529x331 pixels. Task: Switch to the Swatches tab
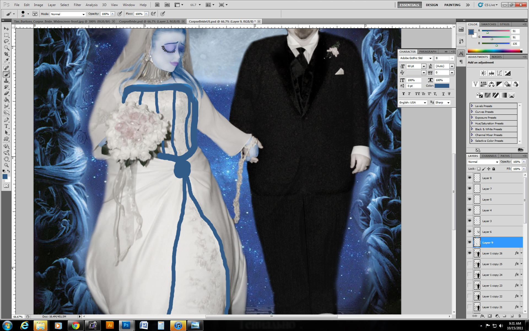(488, 24)
